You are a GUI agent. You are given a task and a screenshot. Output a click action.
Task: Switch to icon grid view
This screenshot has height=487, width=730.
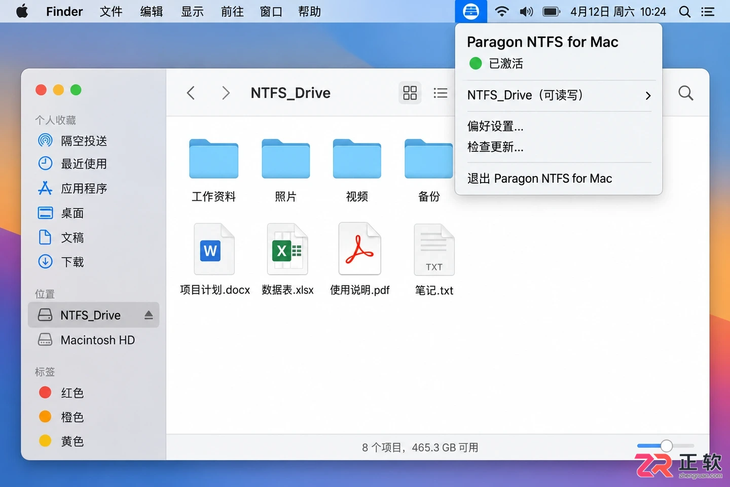(410, 93)
